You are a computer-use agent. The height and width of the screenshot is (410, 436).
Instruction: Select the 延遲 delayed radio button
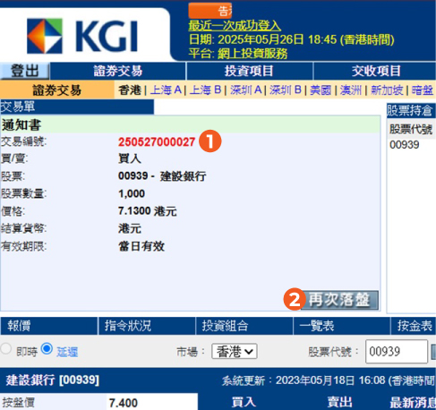47,348
